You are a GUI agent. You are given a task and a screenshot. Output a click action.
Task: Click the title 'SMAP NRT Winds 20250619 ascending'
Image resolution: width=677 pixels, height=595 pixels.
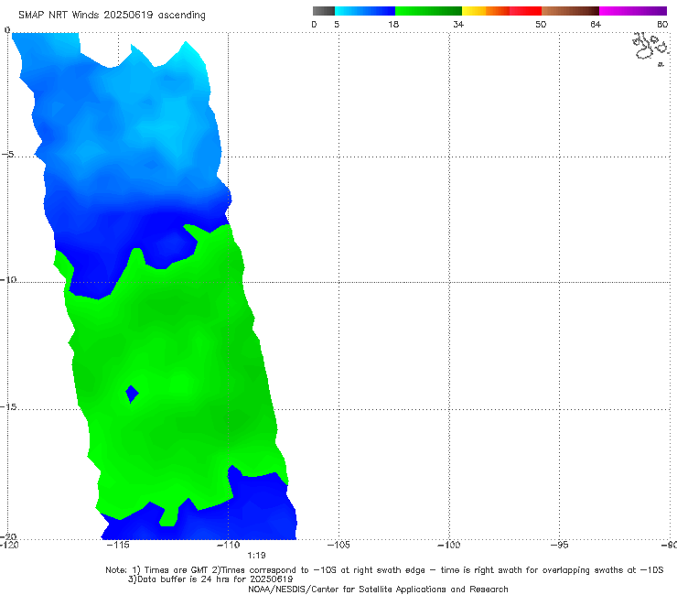pos(112,16)
